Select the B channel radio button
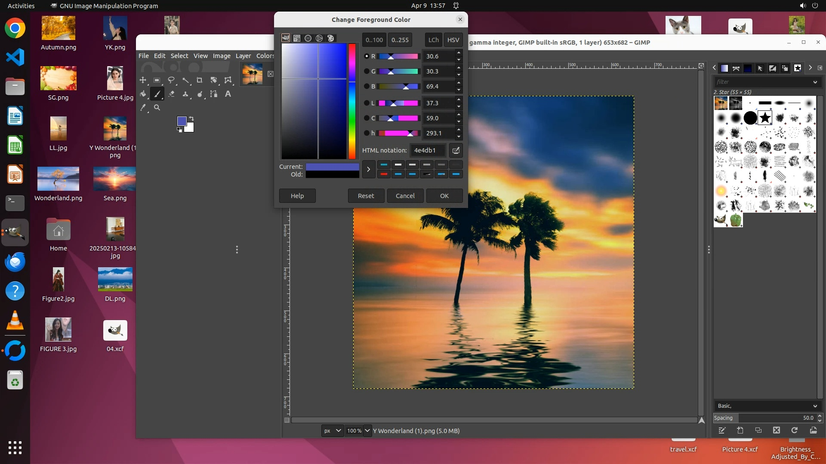This screenshot has width=826, height=464. coord(367,86)
